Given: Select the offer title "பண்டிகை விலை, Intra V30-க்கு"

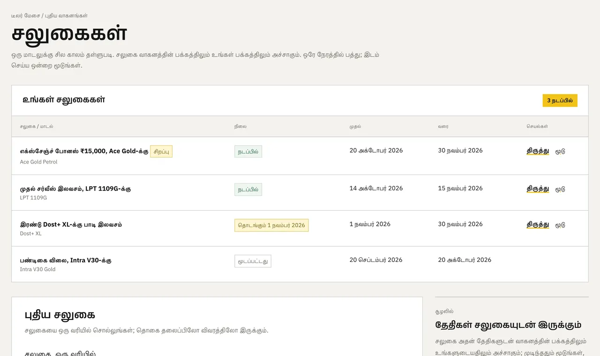Looking at the screenshot, I should click(x=66, y=260).
